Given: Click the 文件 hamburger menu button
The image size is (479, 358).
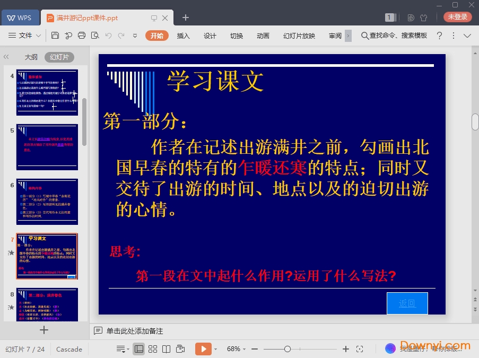Looking at the screenshot, I should tap(21, 36).
